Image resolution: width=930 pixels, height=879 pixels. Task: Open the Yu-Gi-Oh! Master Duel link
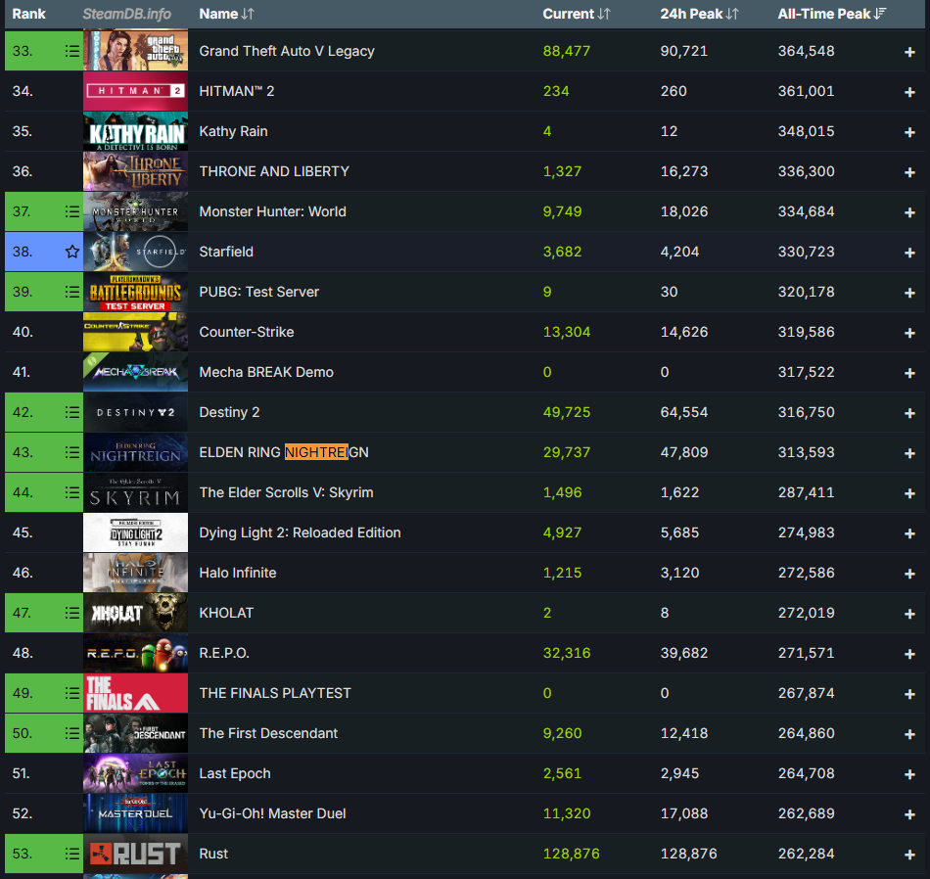tap(272, 813)
